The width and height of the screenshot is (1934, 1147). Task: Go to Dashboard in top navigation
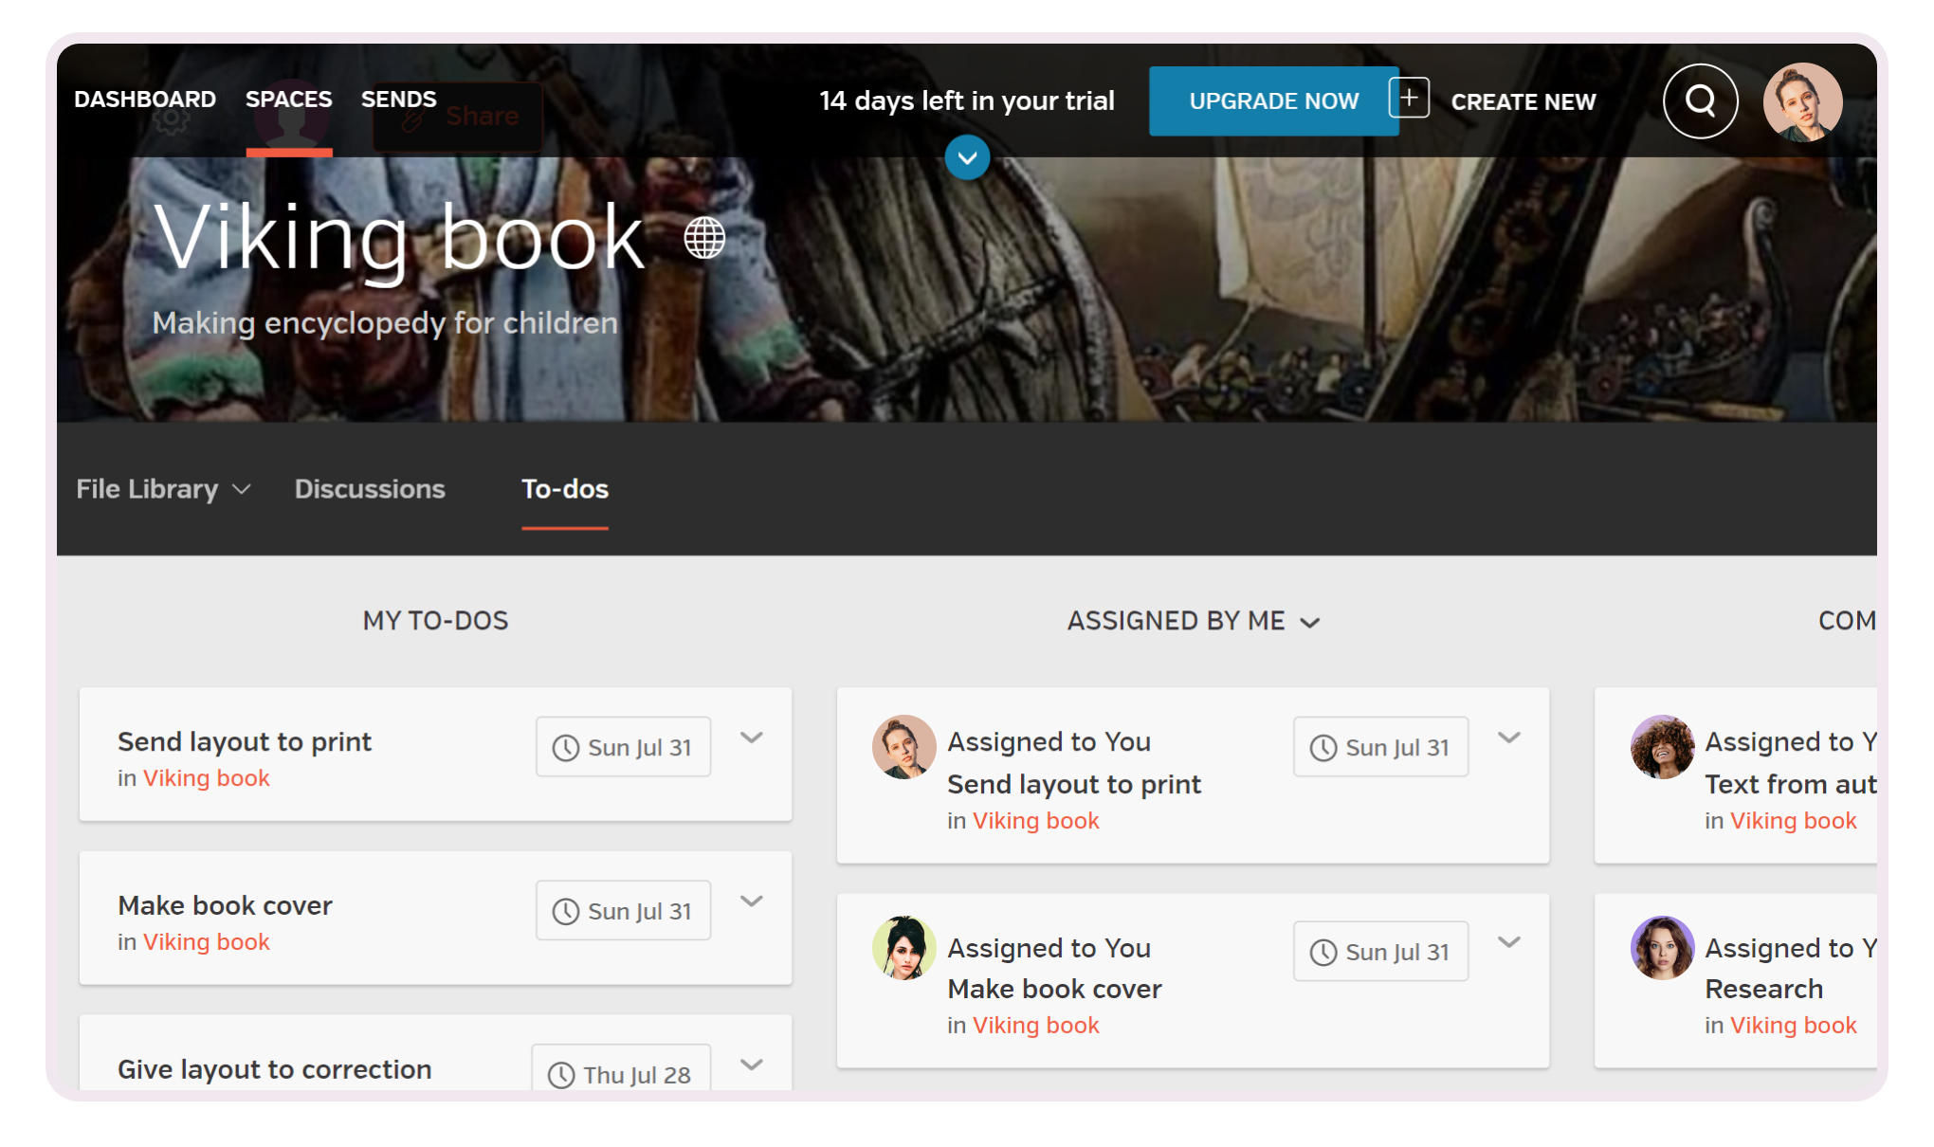click(x=145, y=100)
